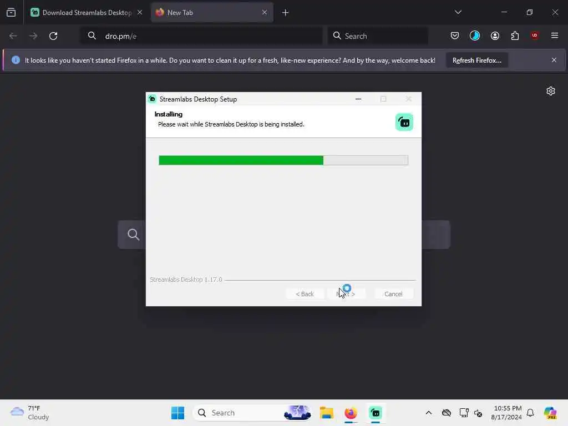Switch to the New Tab browser tab
This screenshot has width=568, height=426.
[x=212, y=13]
